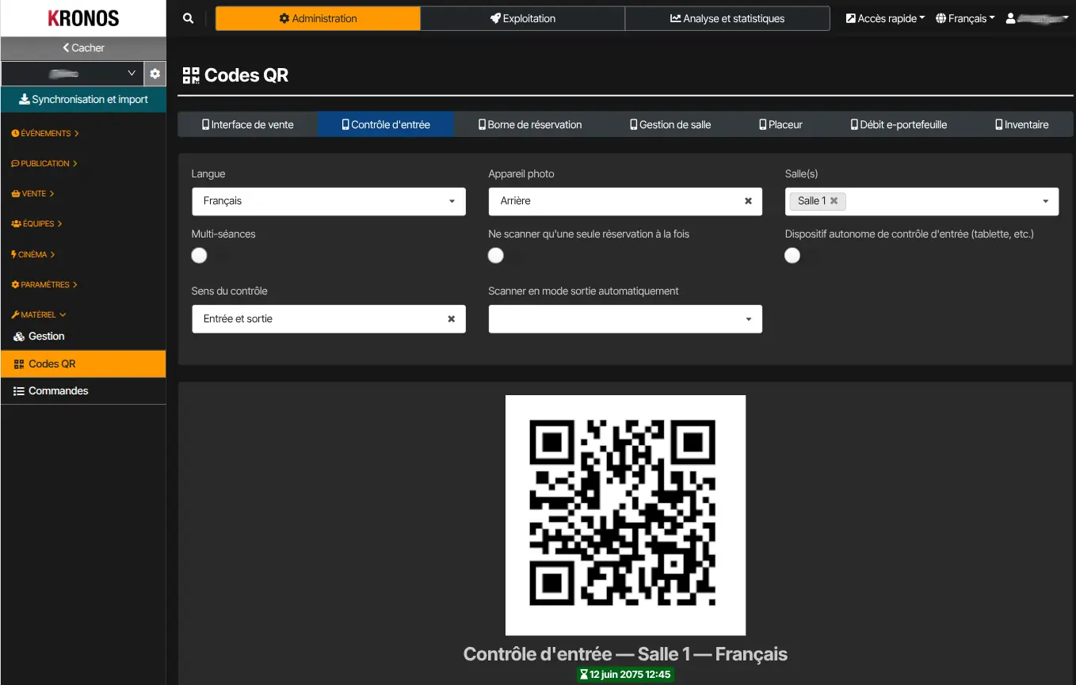1076x685 pixels.
Task: Click Synchronisation et import button
Action: click(x=83, y=99)
